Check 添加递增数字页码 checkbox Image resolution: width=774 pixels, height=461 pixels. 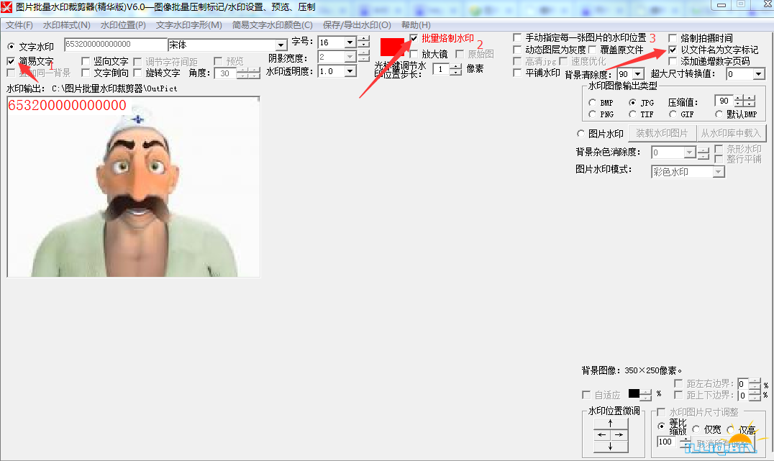click(673, 61)
